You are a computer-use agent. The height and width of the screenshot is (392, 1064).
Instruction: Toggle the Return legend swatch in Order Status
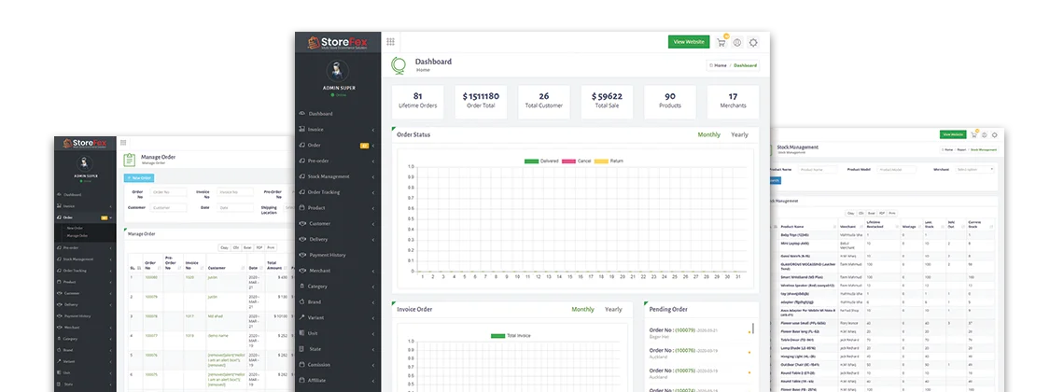(601, 161)
